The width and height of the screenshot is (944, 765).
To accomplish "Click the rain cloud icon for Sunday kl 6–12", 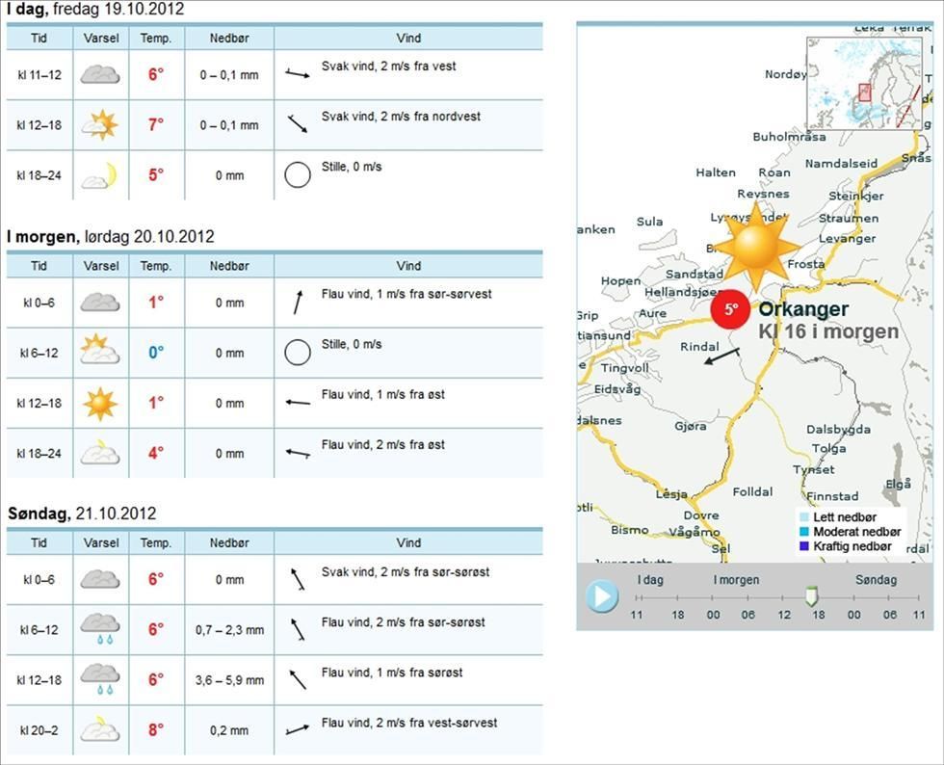I will (100, 627).
